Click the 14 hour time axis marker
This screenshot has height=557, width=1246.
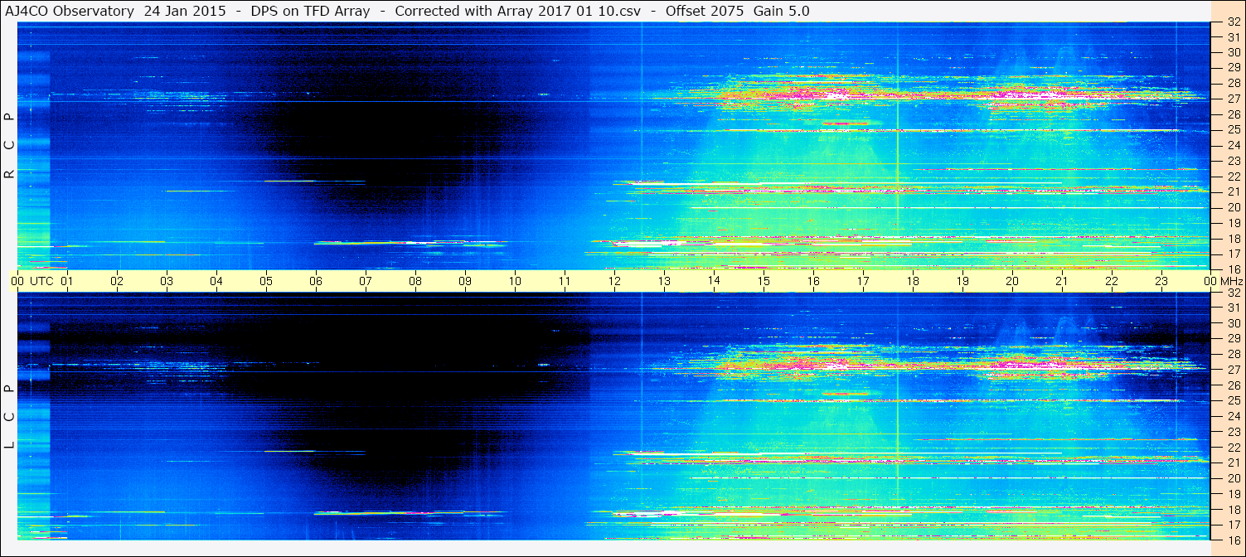click(714, 281)
